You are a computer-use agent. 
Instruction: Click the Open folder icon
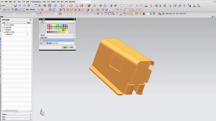click(11, 6)
